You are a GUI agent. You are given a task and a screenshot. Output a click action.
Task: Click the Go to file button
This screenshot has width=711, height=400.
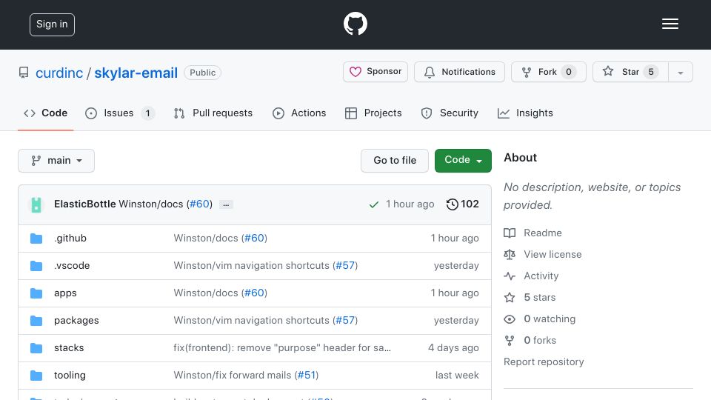click(395, 161)
